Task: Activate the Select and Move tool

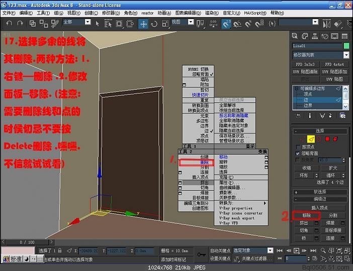Action: pyautogui.click(x=143, y=24)
